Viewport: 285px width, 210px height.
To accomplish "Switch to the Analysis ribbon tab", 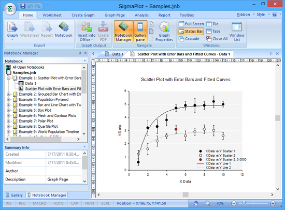I will click(x=141, y=15).
